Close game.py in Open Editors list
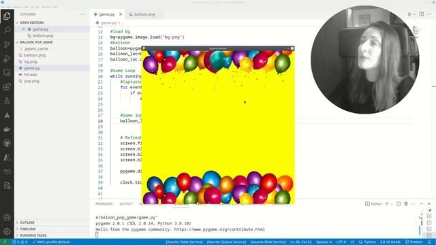 point(23,29)
